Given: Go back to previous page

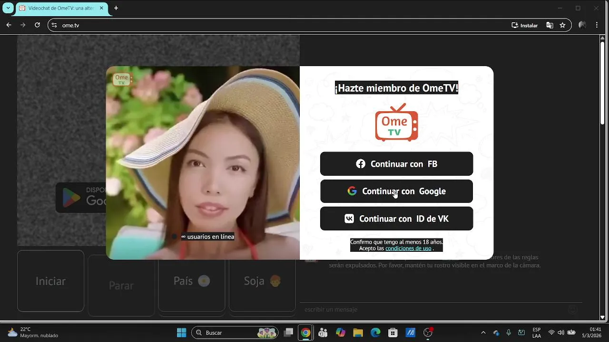Looking at the screenshot, I should [x=9, y=25].
